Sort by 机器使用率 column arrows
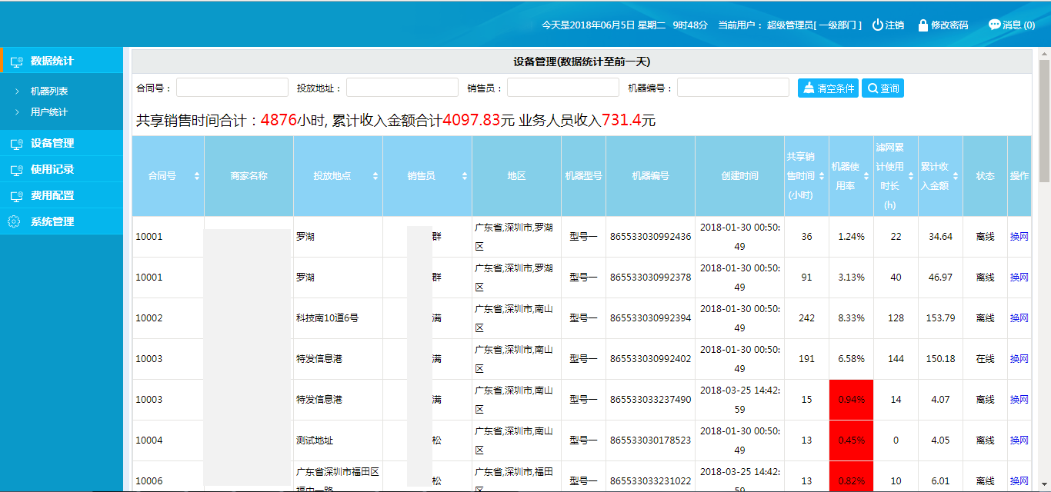This screenshot has width=1051, height=492. tap(866, 176)
